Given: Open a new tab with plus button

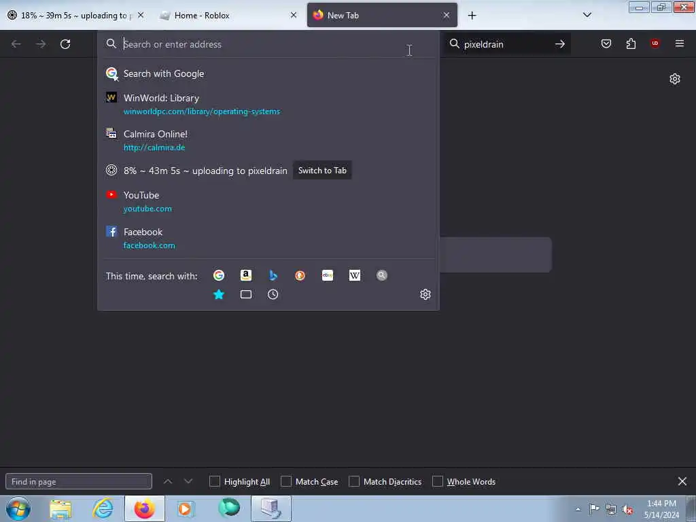Looking at the screenshot, I should tap(472, 16).
